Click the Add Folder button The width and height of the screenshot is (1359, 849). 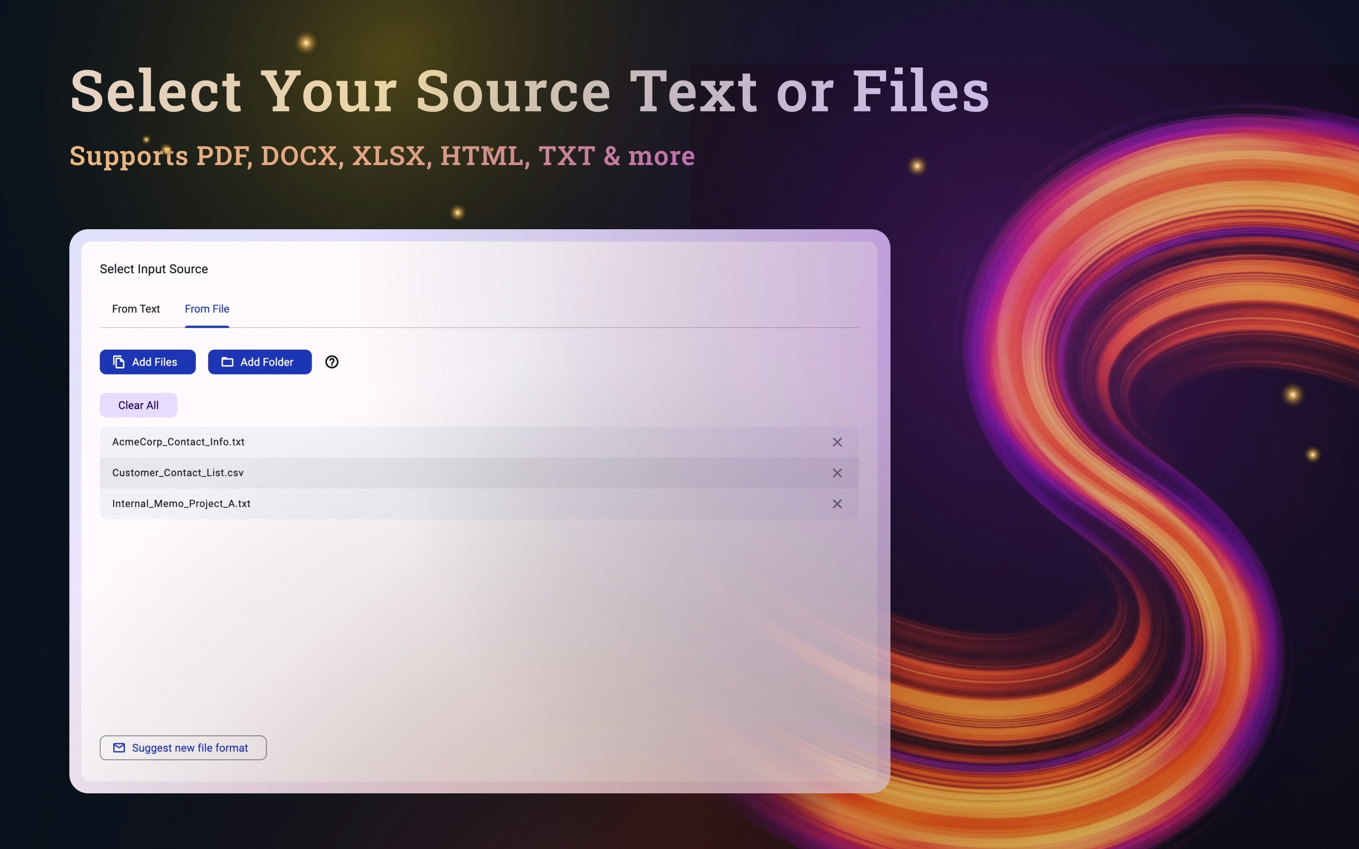(x=260, y=362)
